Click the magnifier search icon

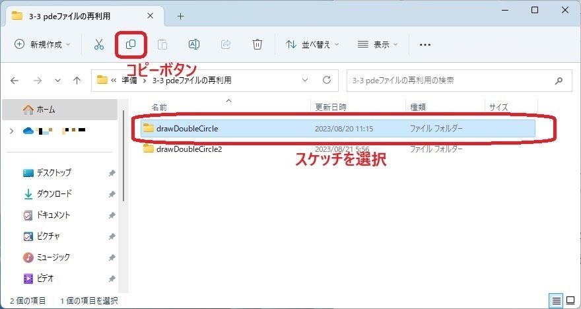(559, 81)
